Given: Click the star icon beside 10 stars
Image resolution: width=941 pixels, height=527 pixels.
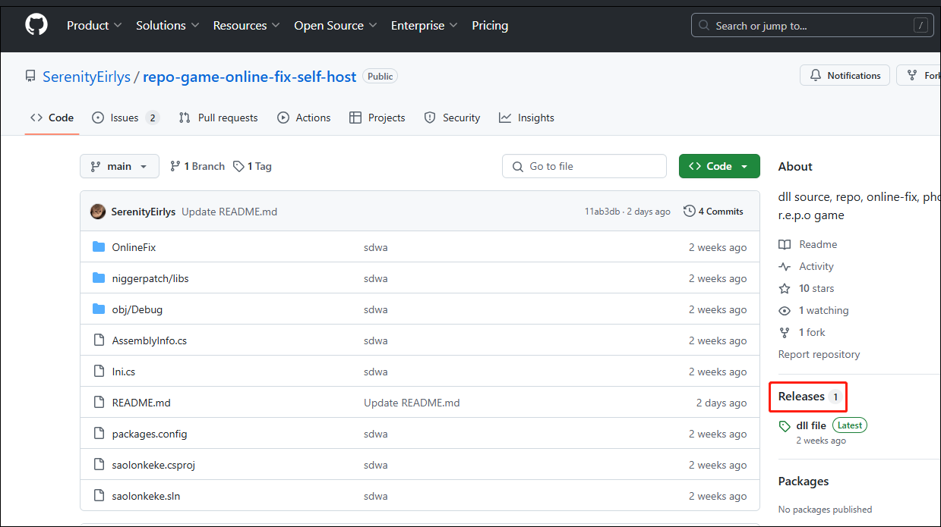Looking at the screenshot, I should point(785,288).
